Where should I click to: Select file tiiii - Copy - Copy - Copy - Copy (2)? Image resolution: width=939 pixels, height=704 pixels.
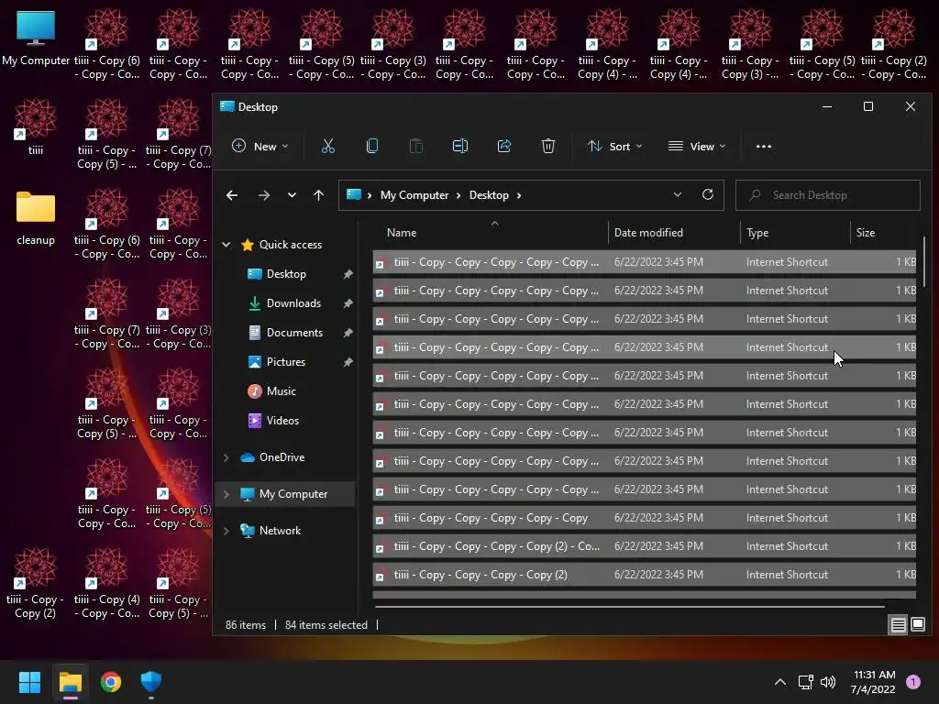click(x=645, y=575)
